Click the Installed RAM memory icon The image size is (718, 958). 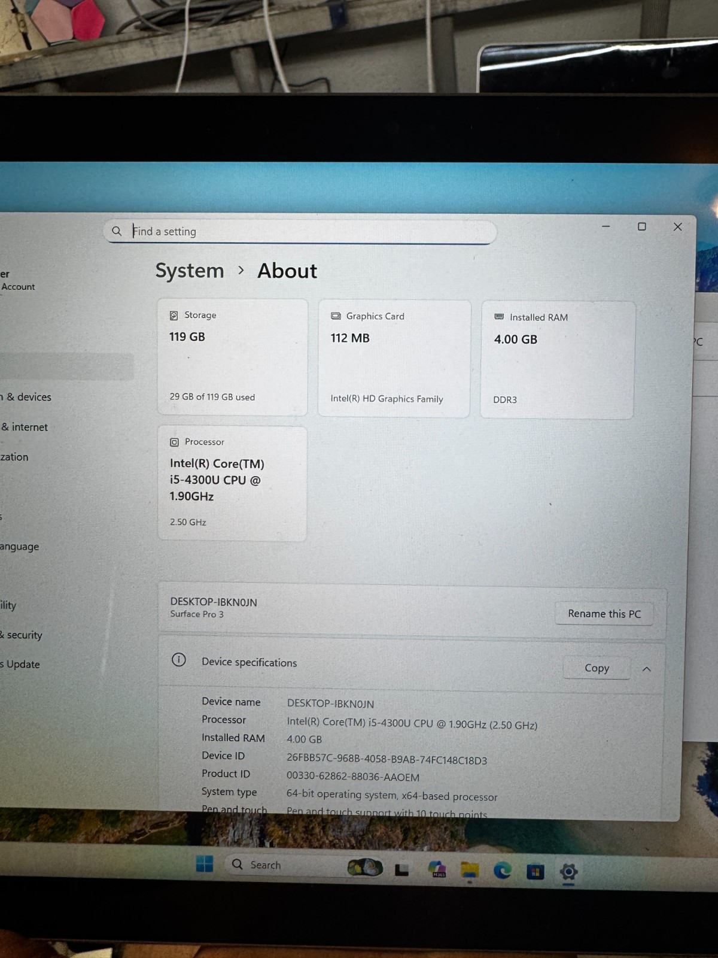click(x=499, y=317)
